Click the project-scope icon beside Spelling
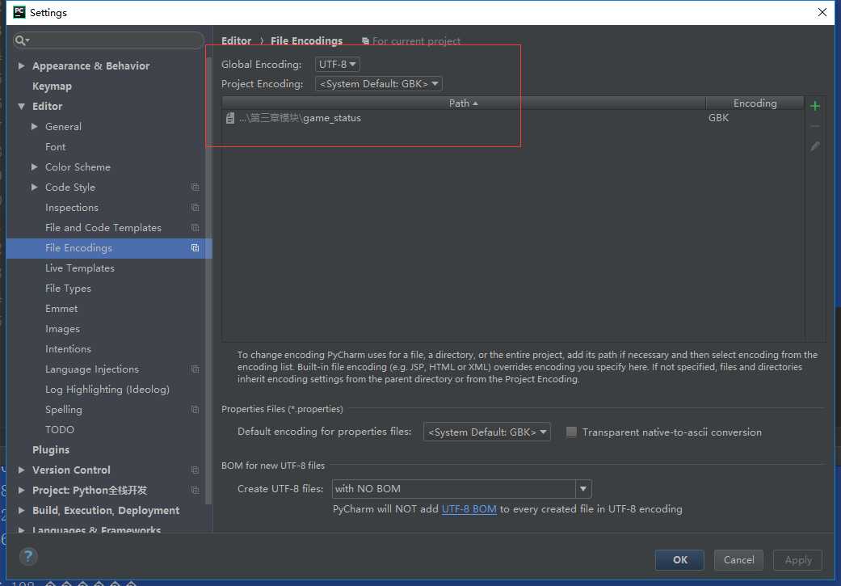 (196, 410)
